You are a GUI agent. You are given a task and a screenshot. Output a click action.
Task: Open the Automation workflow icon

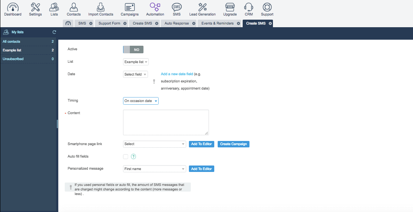pyautogui.click(x=155, y=7)
